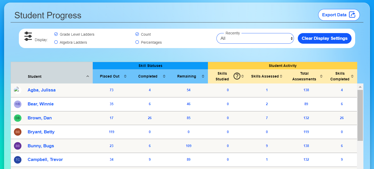Click Trevor Campbell's TC avatar
Screen dimensions: 374x169
click(18, 160)
